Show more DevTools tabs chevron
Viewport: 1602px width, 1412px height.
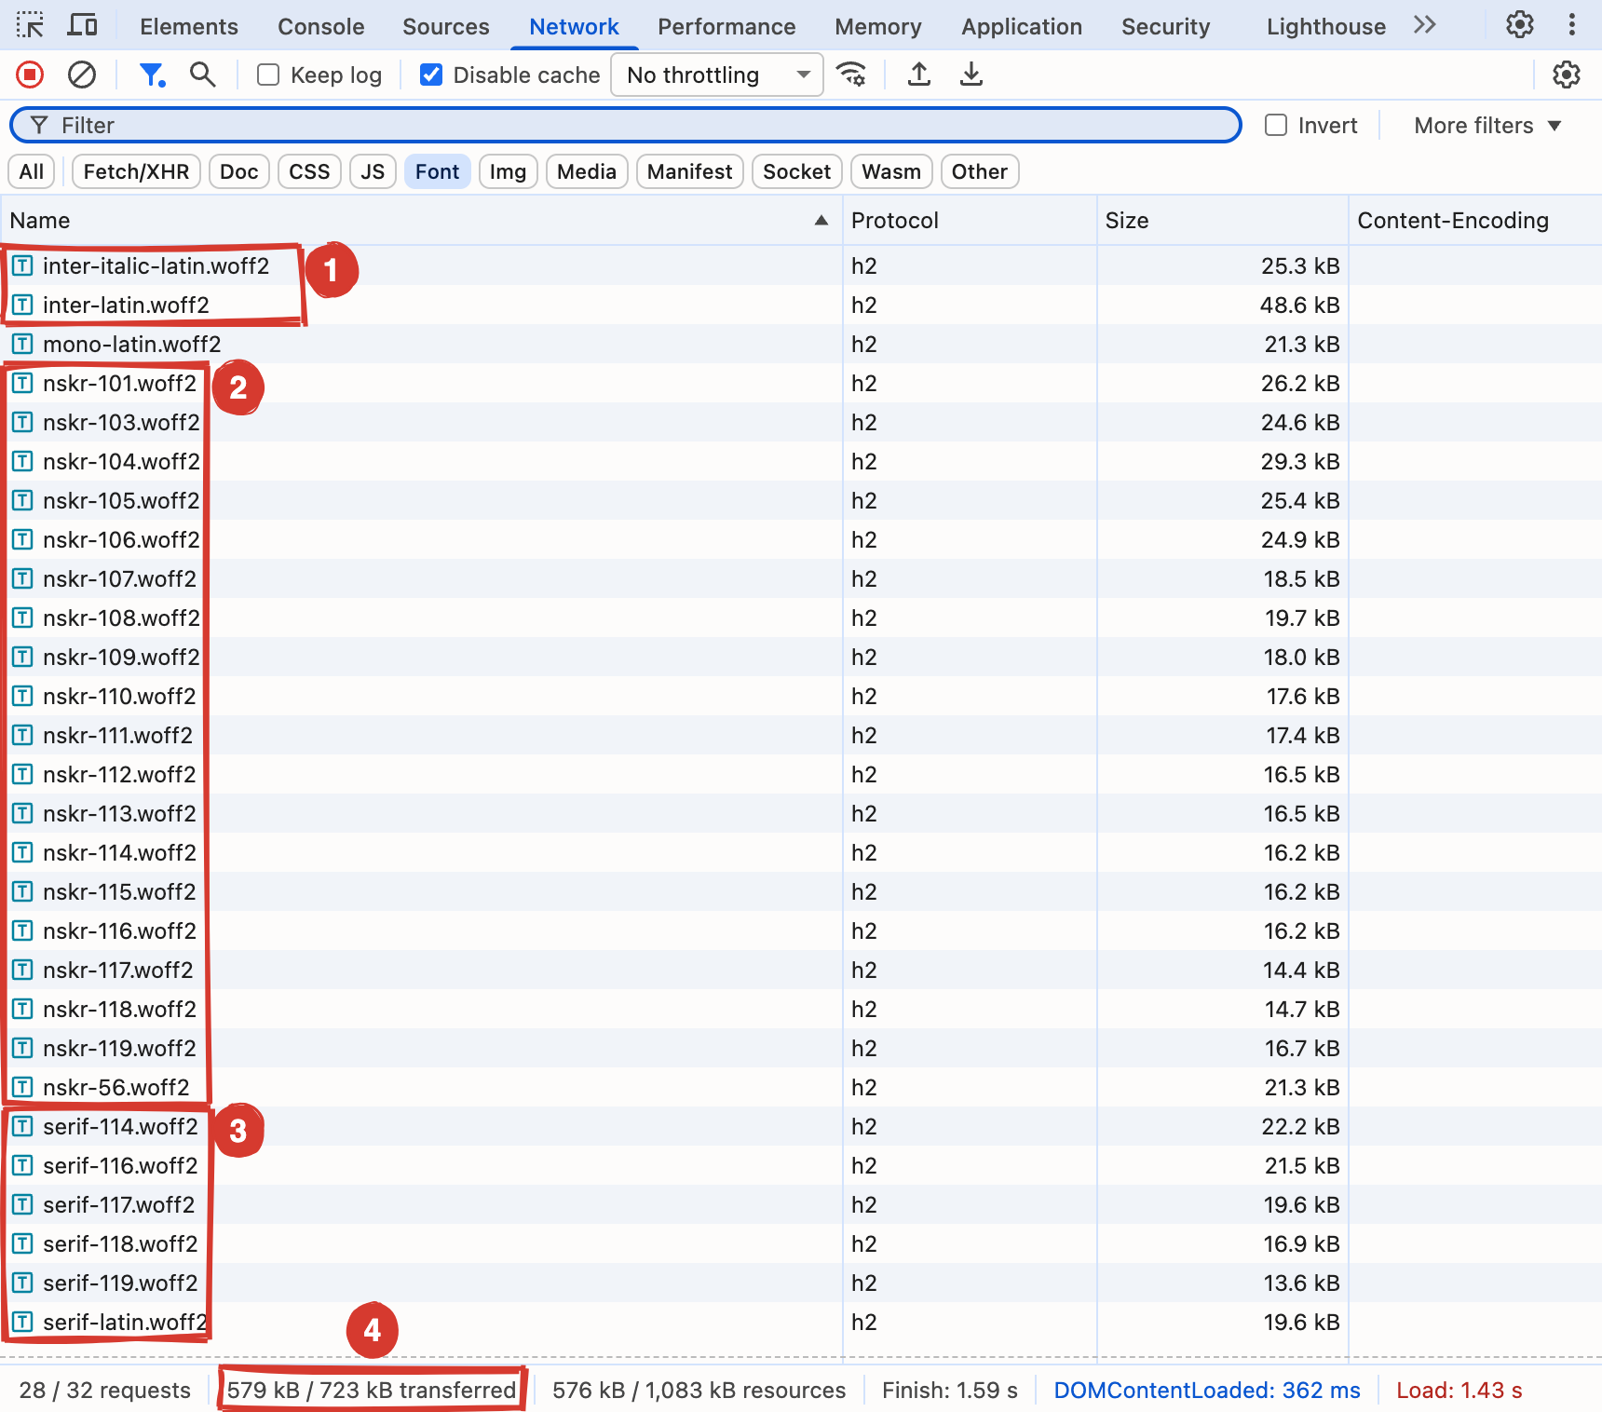pos(1425,25)
